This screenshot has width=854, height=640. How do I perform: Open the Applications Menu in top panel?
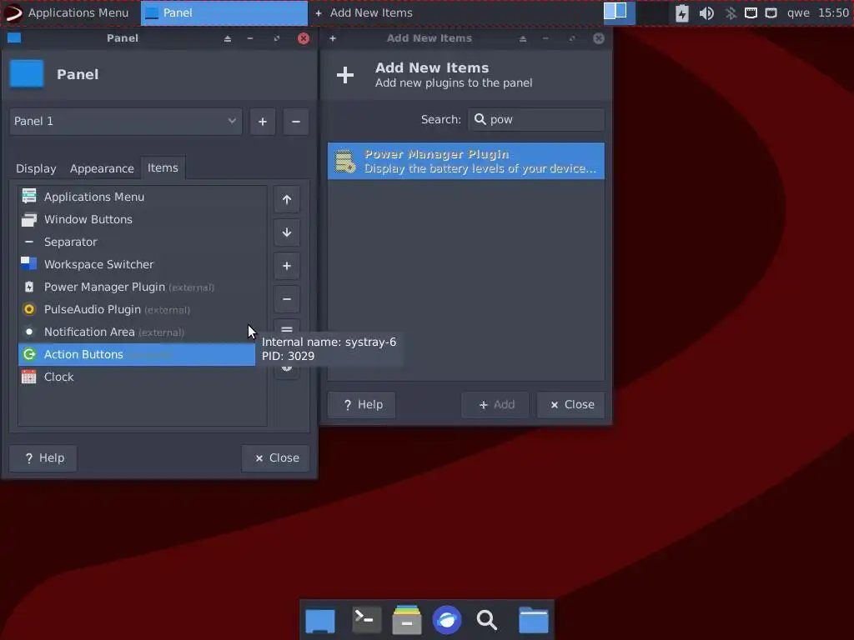[66, 12]
